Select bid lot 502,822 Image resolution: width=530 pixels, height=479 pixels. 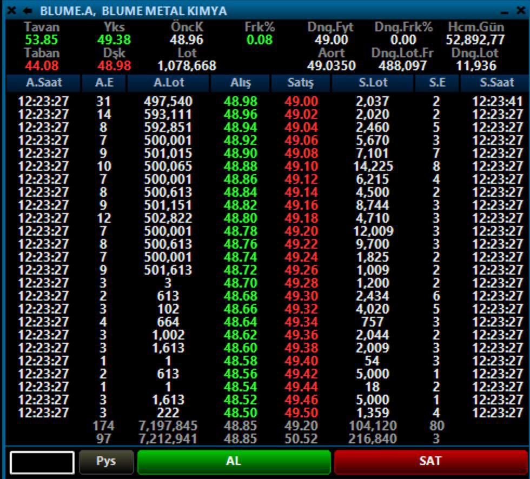pos(168,218)
